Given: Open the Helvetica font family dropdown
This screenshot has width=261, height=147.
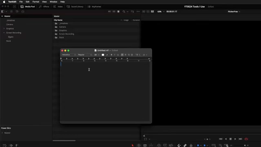Looking at the screenshot, I should pos(69,55).
